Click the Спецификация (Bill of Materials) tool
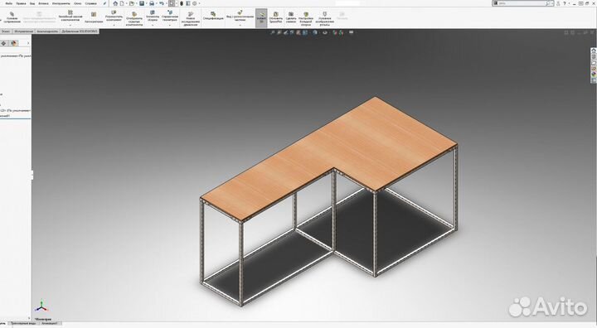597x328 pixels. 213,16
